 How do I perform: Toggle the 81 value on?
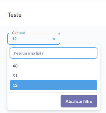54,76
